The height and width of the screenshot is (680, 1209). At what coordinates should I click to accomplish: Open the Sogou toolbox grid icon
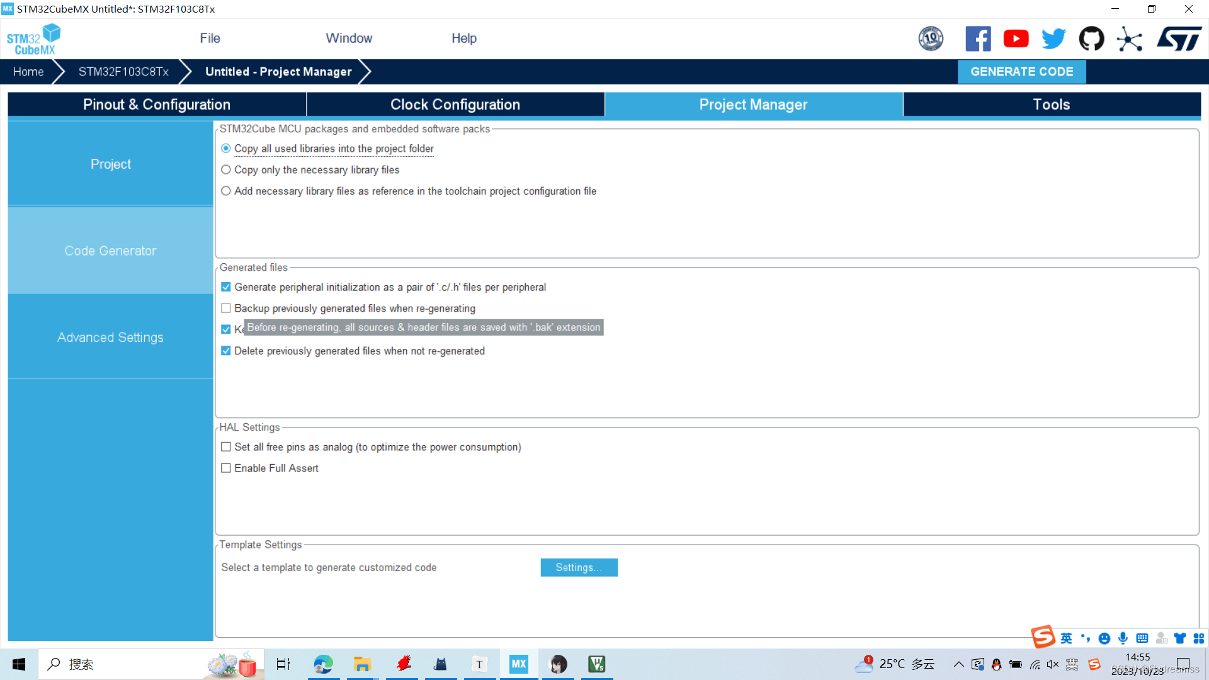1198,638
